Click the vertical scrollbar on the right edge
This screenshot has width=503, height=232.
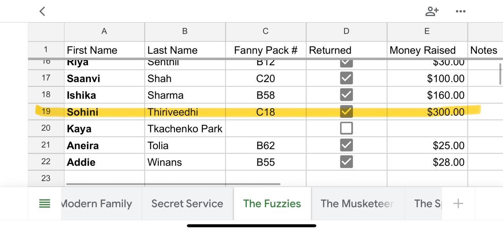coord(500,74)
